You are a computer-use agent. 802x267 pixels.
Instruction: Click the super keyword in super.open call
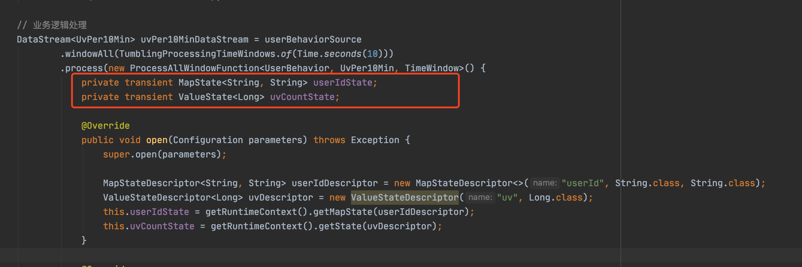(116, 154)
